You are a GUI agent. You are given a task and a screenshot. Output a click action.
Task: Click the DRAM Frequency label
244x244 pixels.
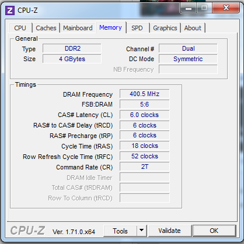(88, 94)
